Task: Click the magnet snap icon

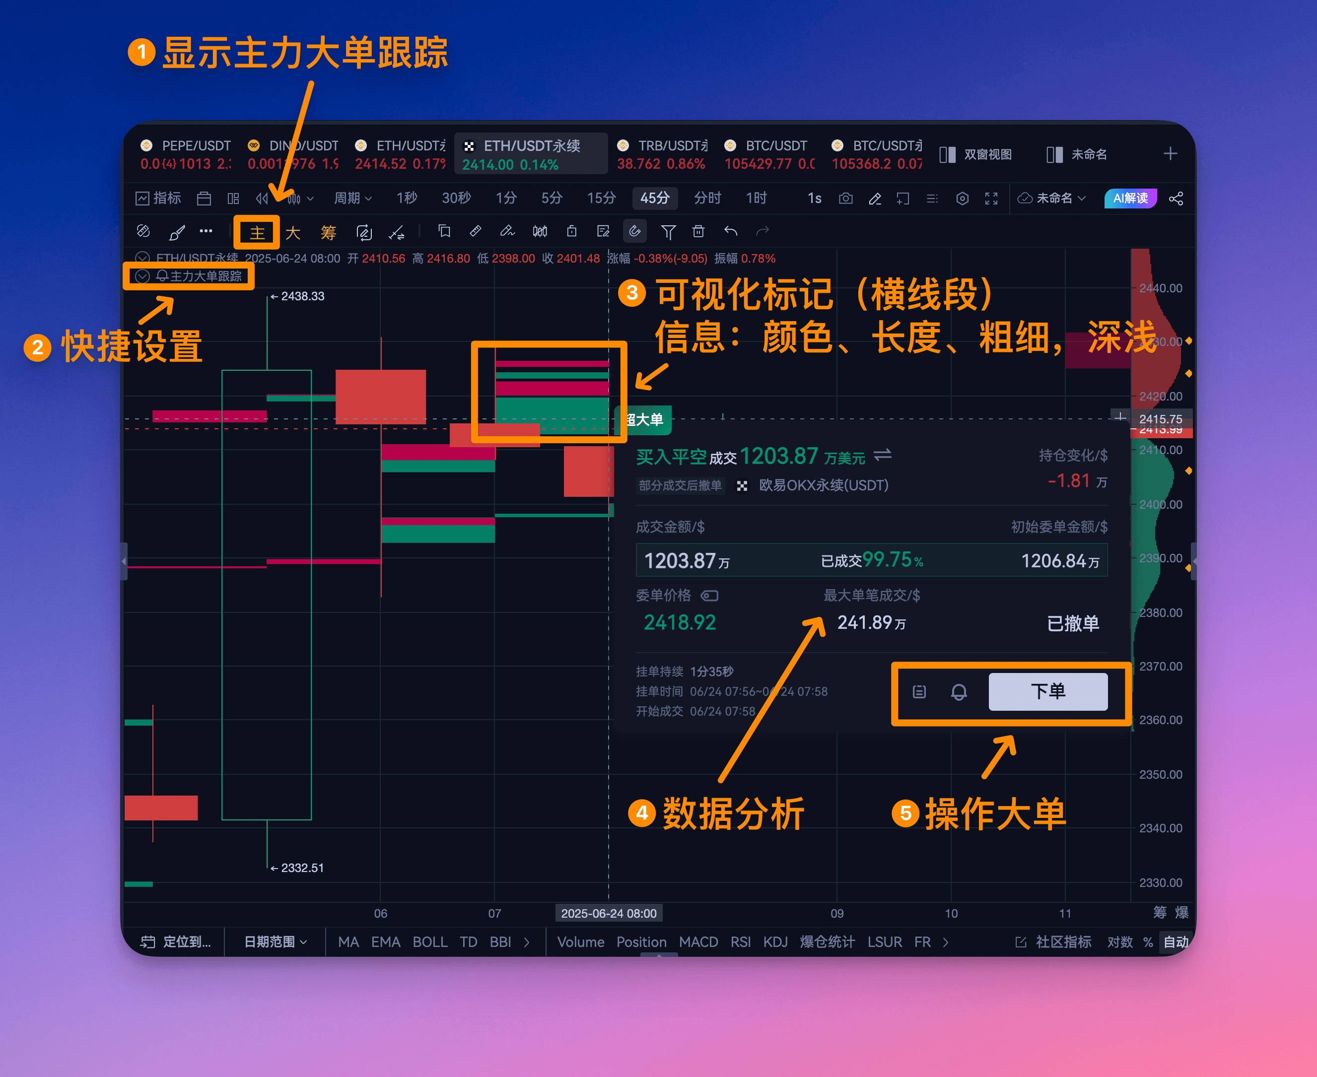Action: (x=634, y=231)
